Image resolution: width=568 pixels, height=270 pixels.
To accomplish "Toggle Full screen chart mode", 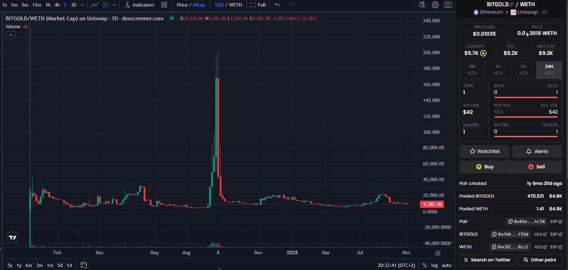I will click(258, 5).
